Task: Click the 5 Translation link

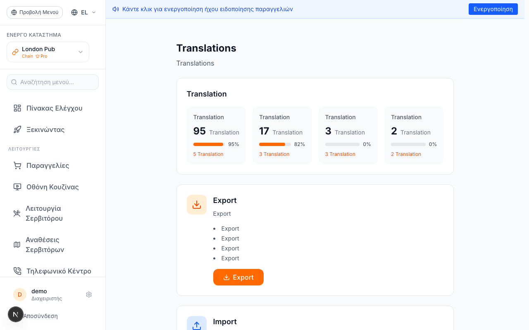Action: pos(208,154)
